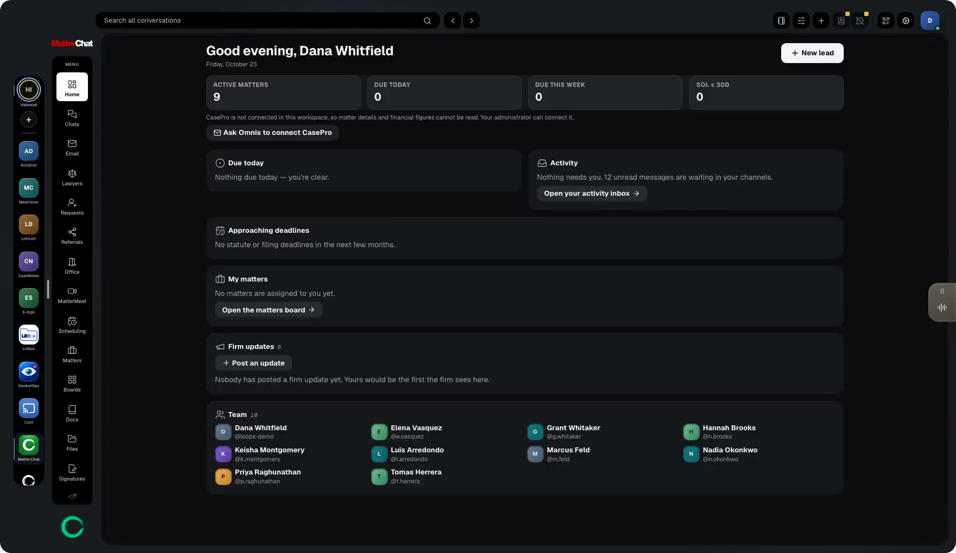Open the Email section
956x553 pixels.
click(x=72, y=147)
